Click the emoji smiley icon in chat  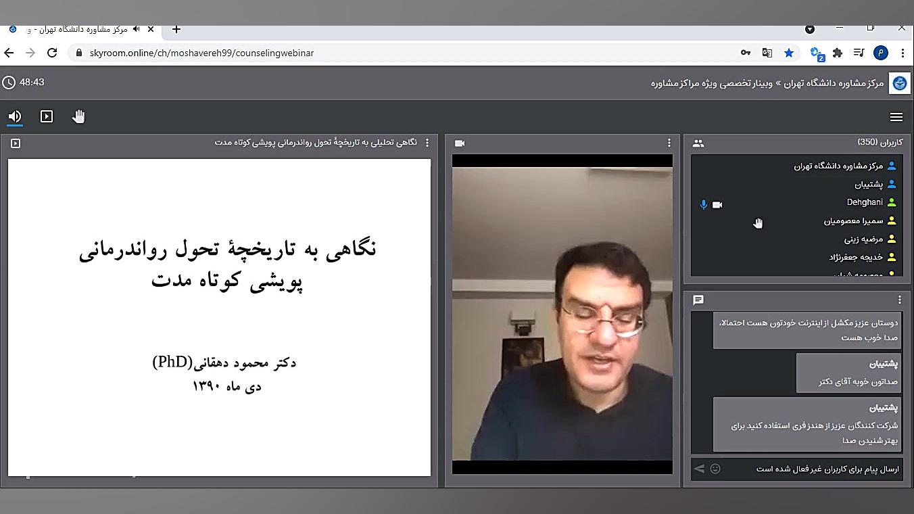click(x=715, y=468)
